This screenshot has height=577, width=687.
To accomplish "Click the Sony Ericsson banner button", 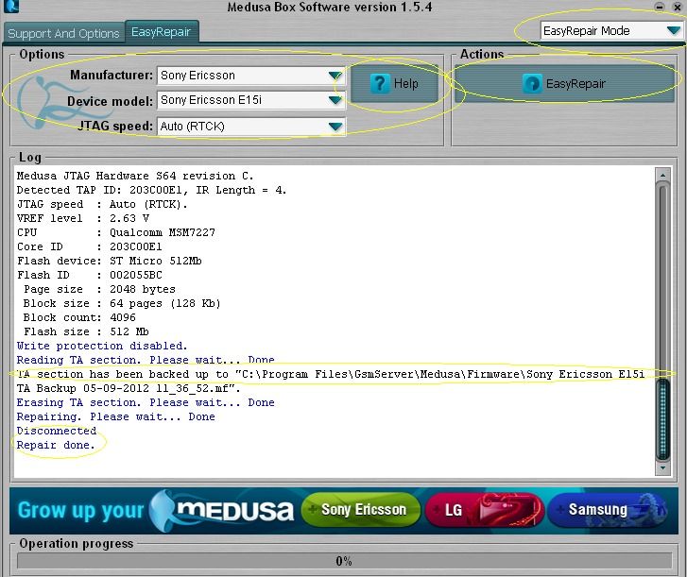I will [x=361, y=510].
